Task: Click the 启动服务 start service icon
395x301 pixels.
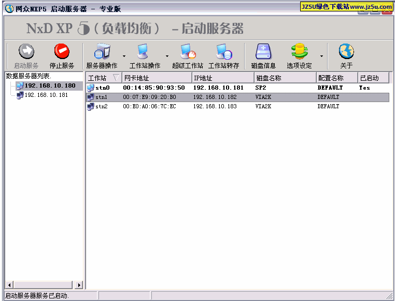Action: (x=26, y=51)
